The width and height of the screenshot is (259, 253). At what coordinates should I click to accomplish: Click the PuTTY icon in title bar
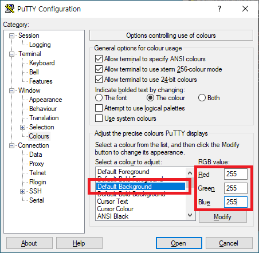(x=10, y=9)
